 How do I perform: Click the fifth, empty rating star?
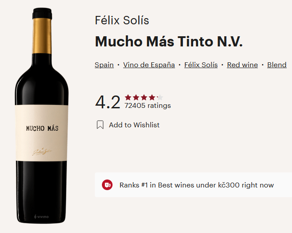[160, 97]
